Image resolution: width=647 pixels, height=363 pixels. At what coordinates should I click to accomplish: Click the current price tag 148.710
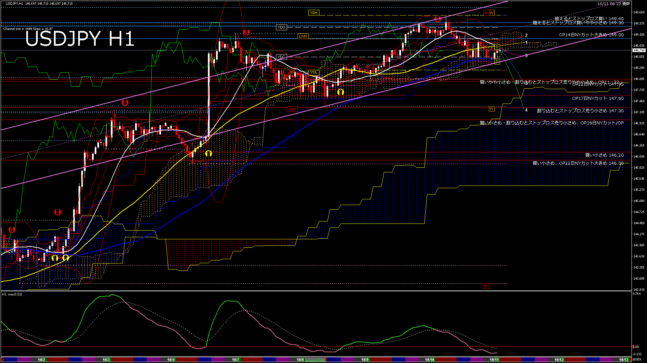tap(639, 50)
